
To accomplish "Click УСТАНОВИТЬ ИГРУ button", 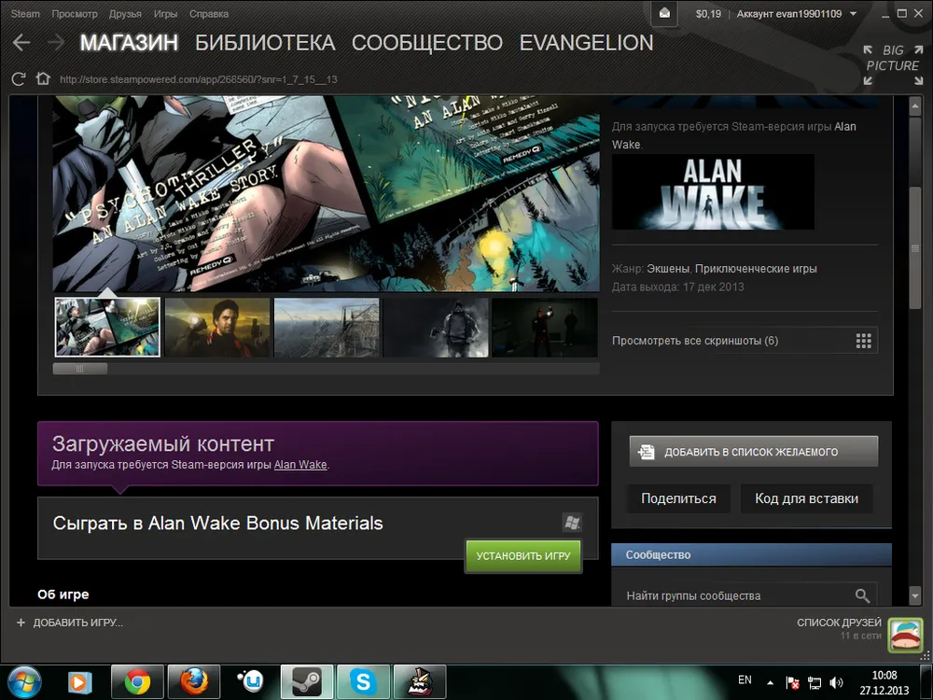I will [523, 556].
